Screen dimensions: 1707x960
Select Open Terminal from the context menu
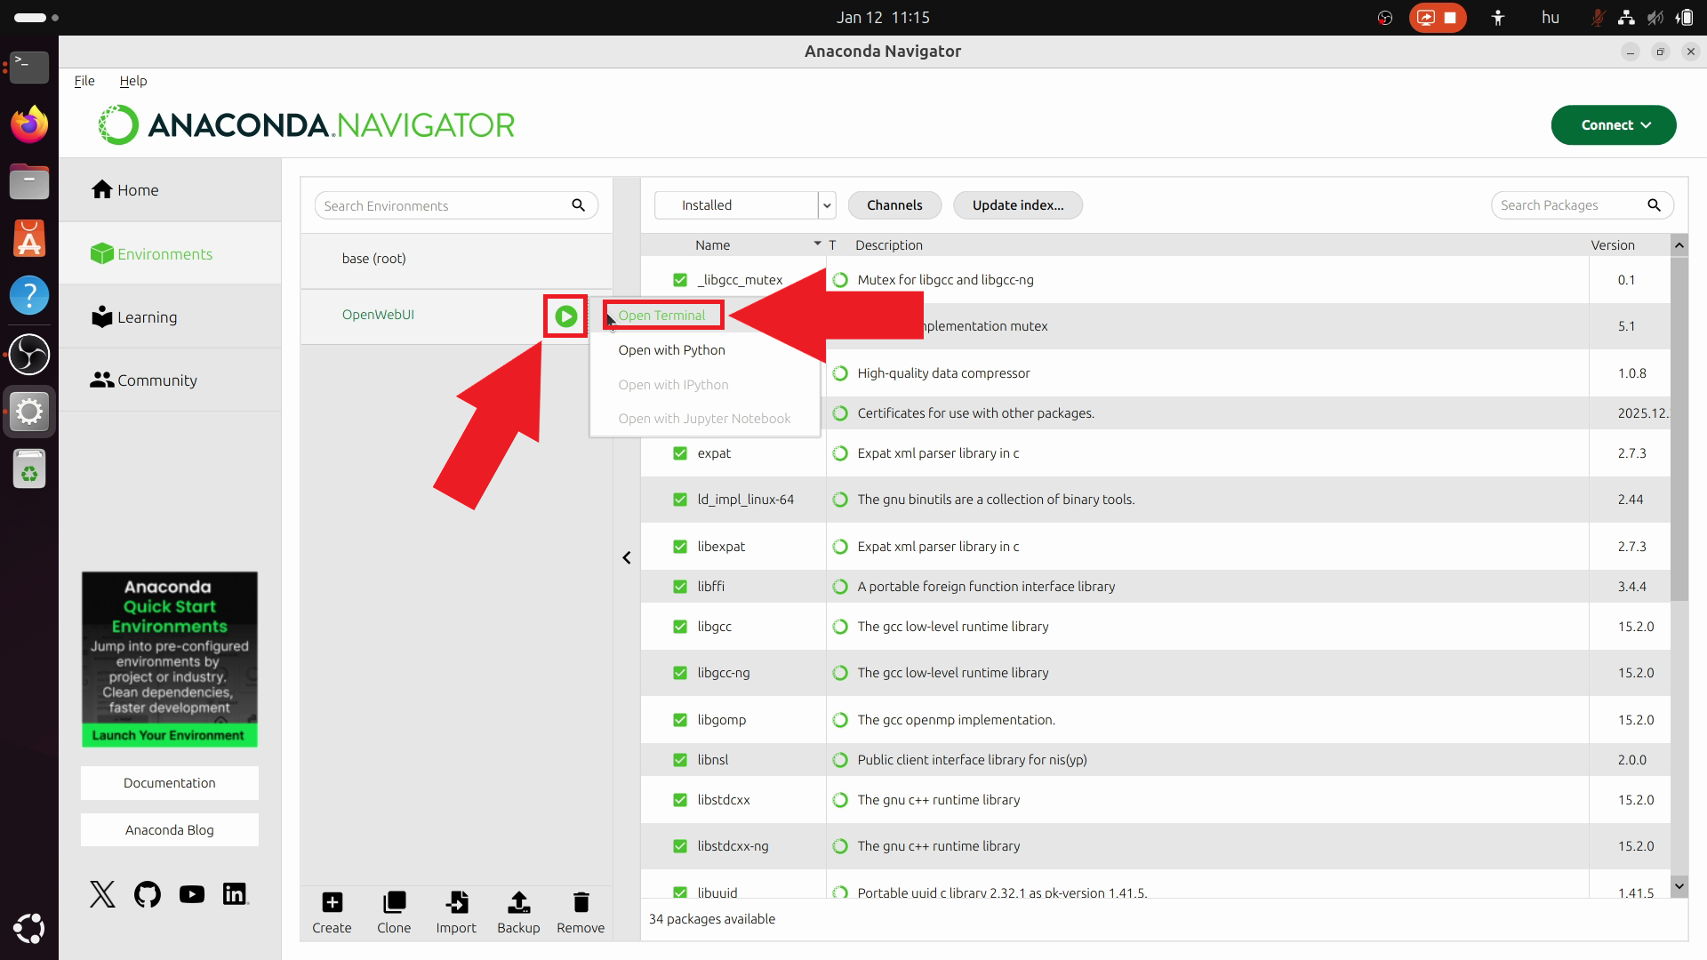pos(662,316)
